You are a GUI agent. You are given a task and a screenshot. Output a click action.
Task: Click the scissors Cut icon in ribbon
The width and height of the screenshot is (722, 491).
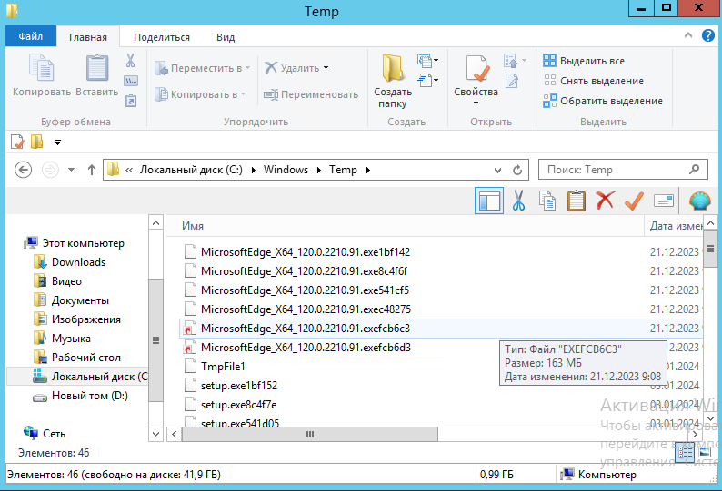(131, 60)
